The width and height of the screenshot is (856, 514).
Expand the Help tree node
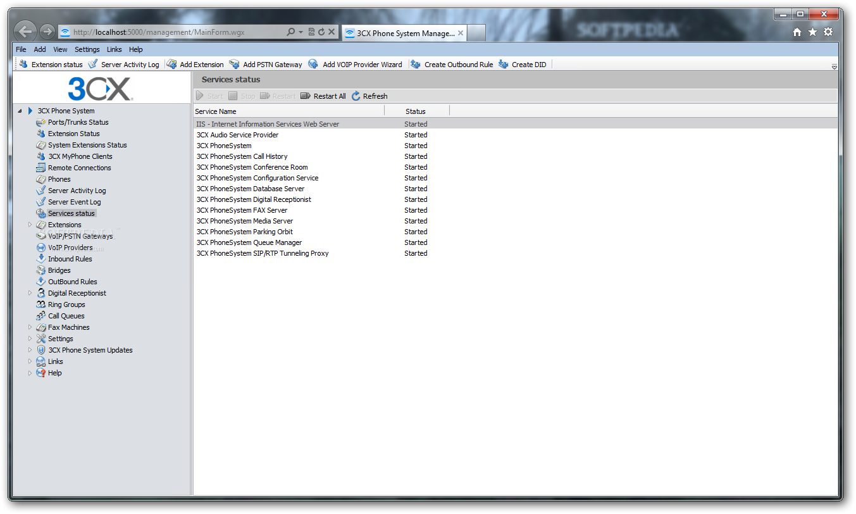pos(30,373)
